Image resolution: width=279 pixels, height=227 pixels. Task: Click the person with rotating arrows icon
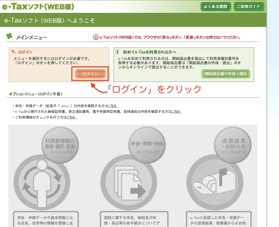[42, 182]
